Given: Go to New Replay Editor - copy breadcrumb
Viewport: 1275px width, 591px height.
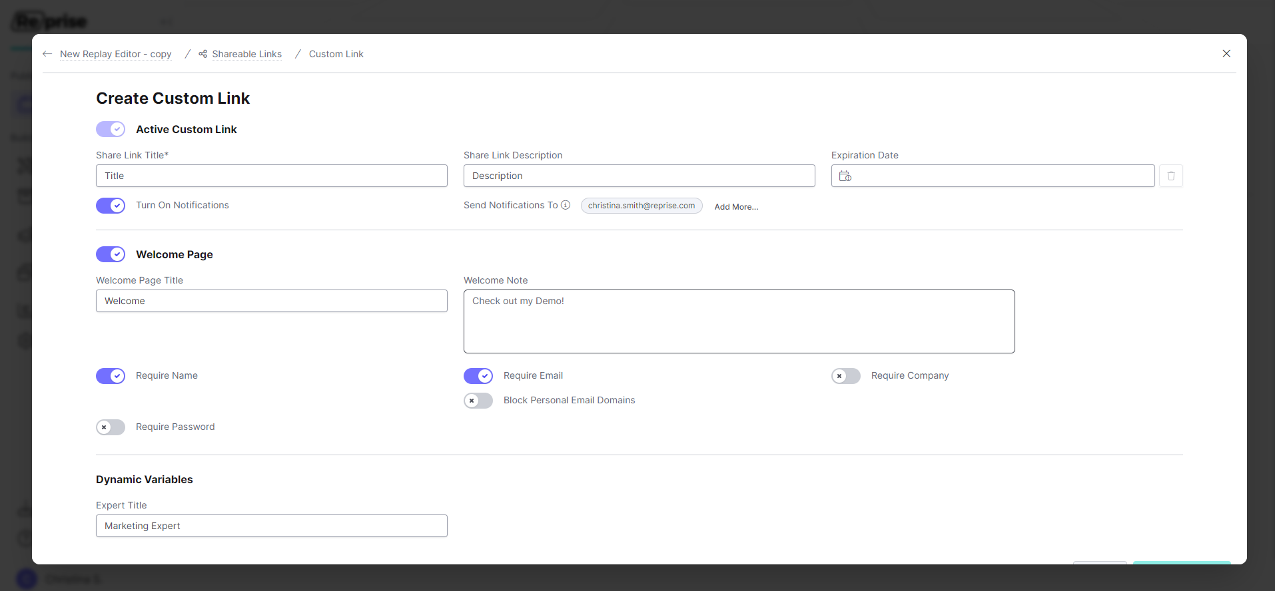Looking at the screenshot, I should [116, 54].
